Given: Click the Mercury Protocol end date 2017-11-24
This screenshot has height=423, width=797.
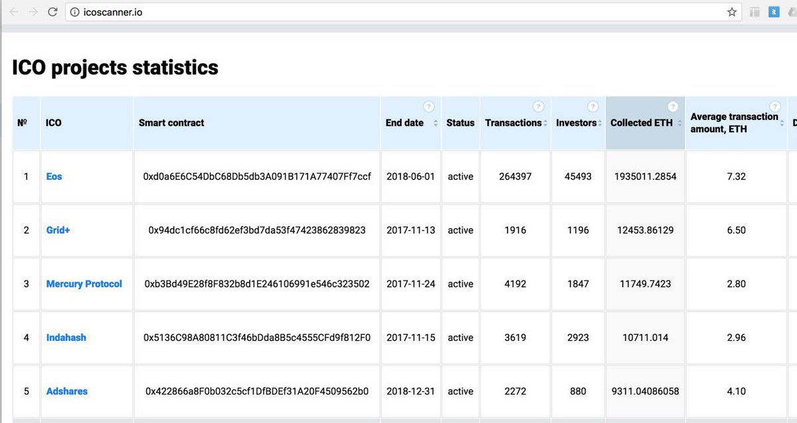Looking at the screenshot, I should tap(410, 284).
